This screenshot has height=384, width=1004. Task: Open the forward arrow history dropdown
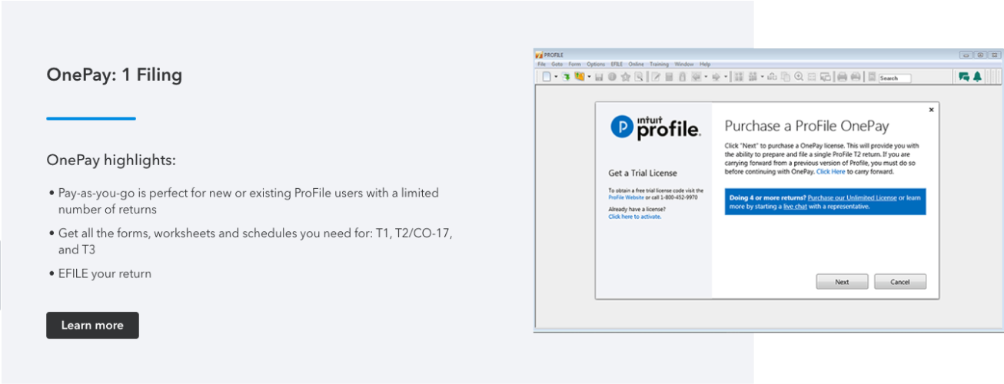(x=726, y=77)
